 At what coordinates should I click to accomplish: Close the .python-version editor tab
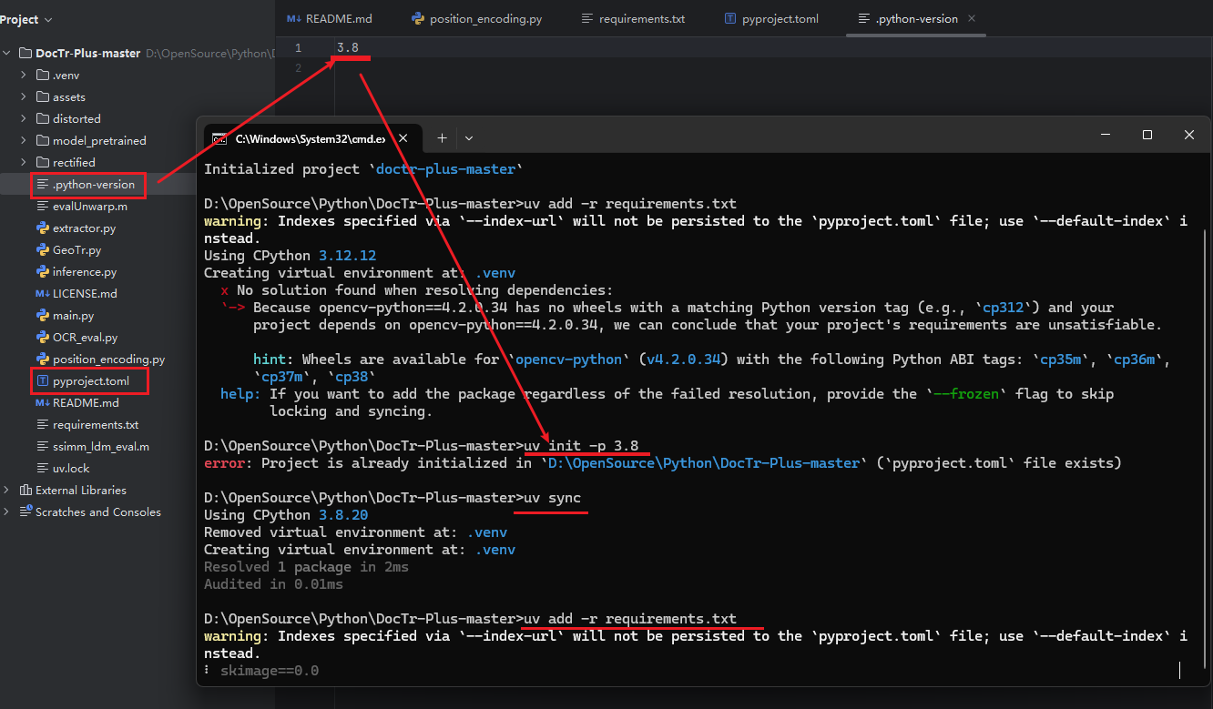972,18
